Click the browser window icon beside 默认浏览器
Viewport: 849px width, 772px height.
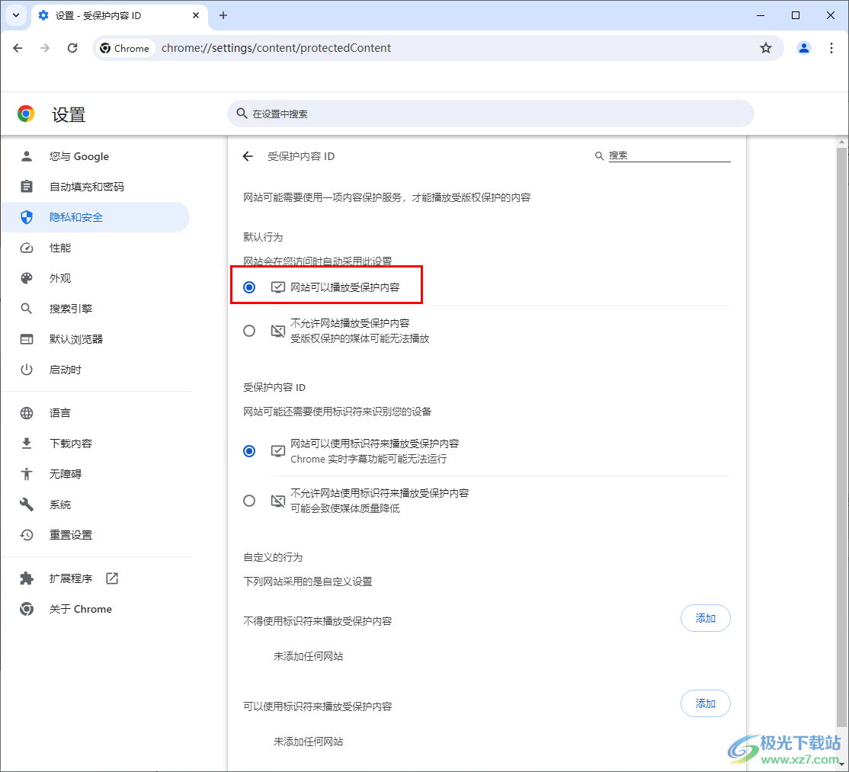[27, 339]
